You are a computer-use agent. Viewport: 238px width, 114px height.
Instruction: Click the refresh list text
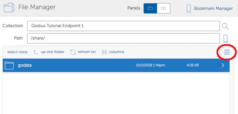[87, 52]
